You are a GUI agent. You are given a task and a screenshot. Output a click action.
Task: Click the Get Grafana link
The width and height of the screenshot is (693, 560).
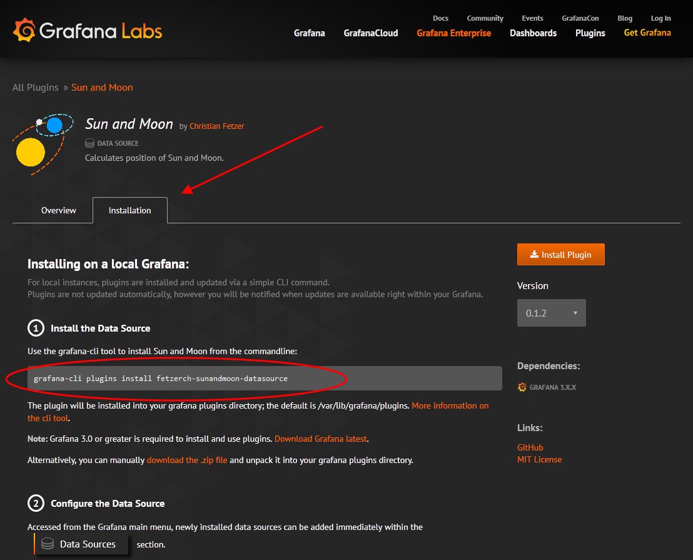click(647, 33)
